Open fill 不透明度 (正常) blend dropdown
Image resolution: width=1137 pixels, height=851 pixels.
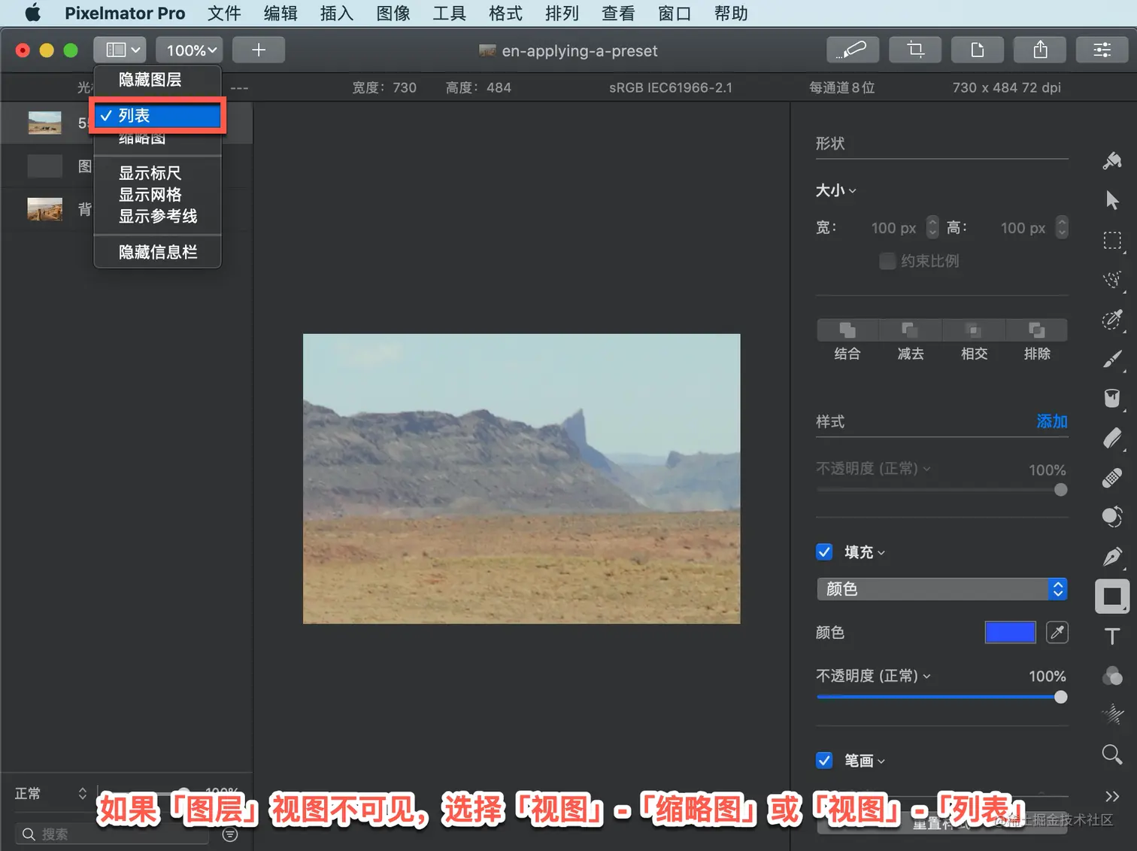click(874, 676)
